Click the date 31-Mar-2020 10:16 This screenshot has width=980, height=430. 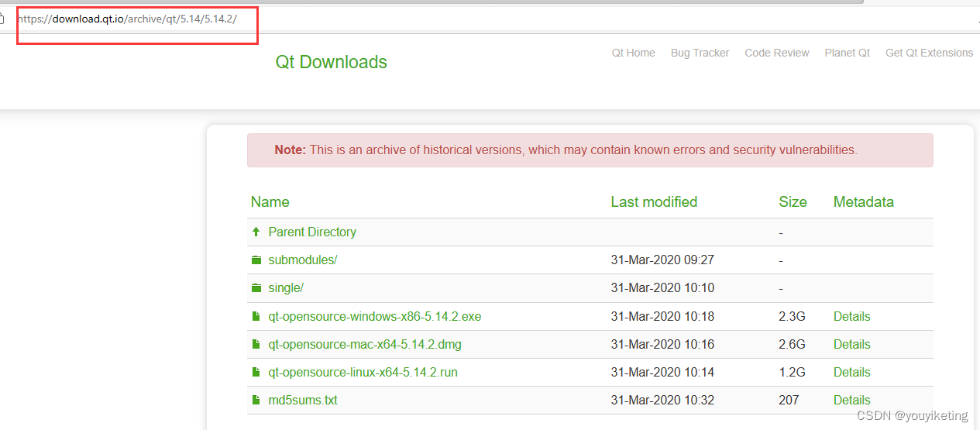coord(662,344)
